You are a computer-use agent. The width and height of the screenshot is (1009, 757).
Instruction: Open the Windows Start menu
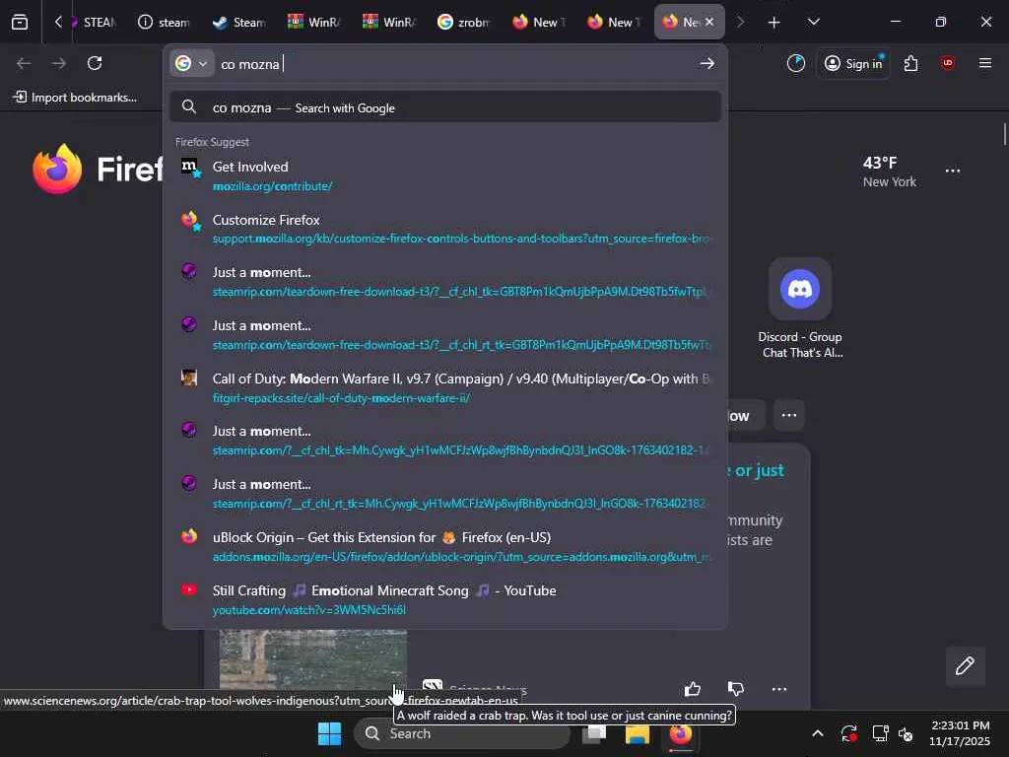pyautogui.click(x=329, y=733)
